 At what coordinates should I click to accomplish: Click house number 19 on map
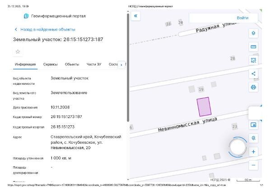[201, 90]
